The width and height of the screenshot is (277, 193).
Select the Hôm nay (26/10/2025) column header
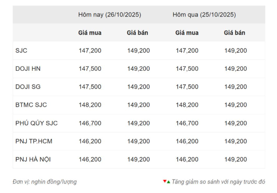click(x=109, y=14)
